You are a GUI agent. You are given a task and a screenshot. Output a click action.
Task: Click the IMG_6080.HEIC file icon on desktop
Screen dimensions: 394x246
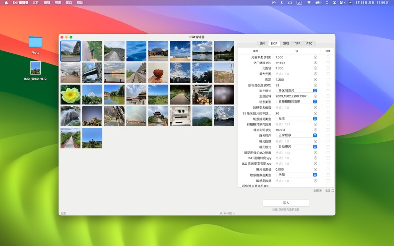[35, 68]
